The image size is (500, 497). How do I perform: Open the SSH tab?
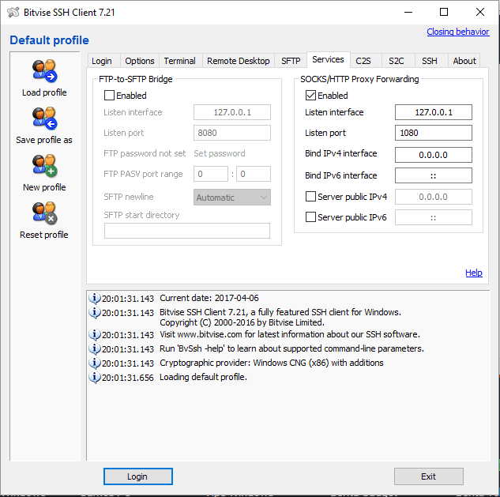tap(430, 61)
